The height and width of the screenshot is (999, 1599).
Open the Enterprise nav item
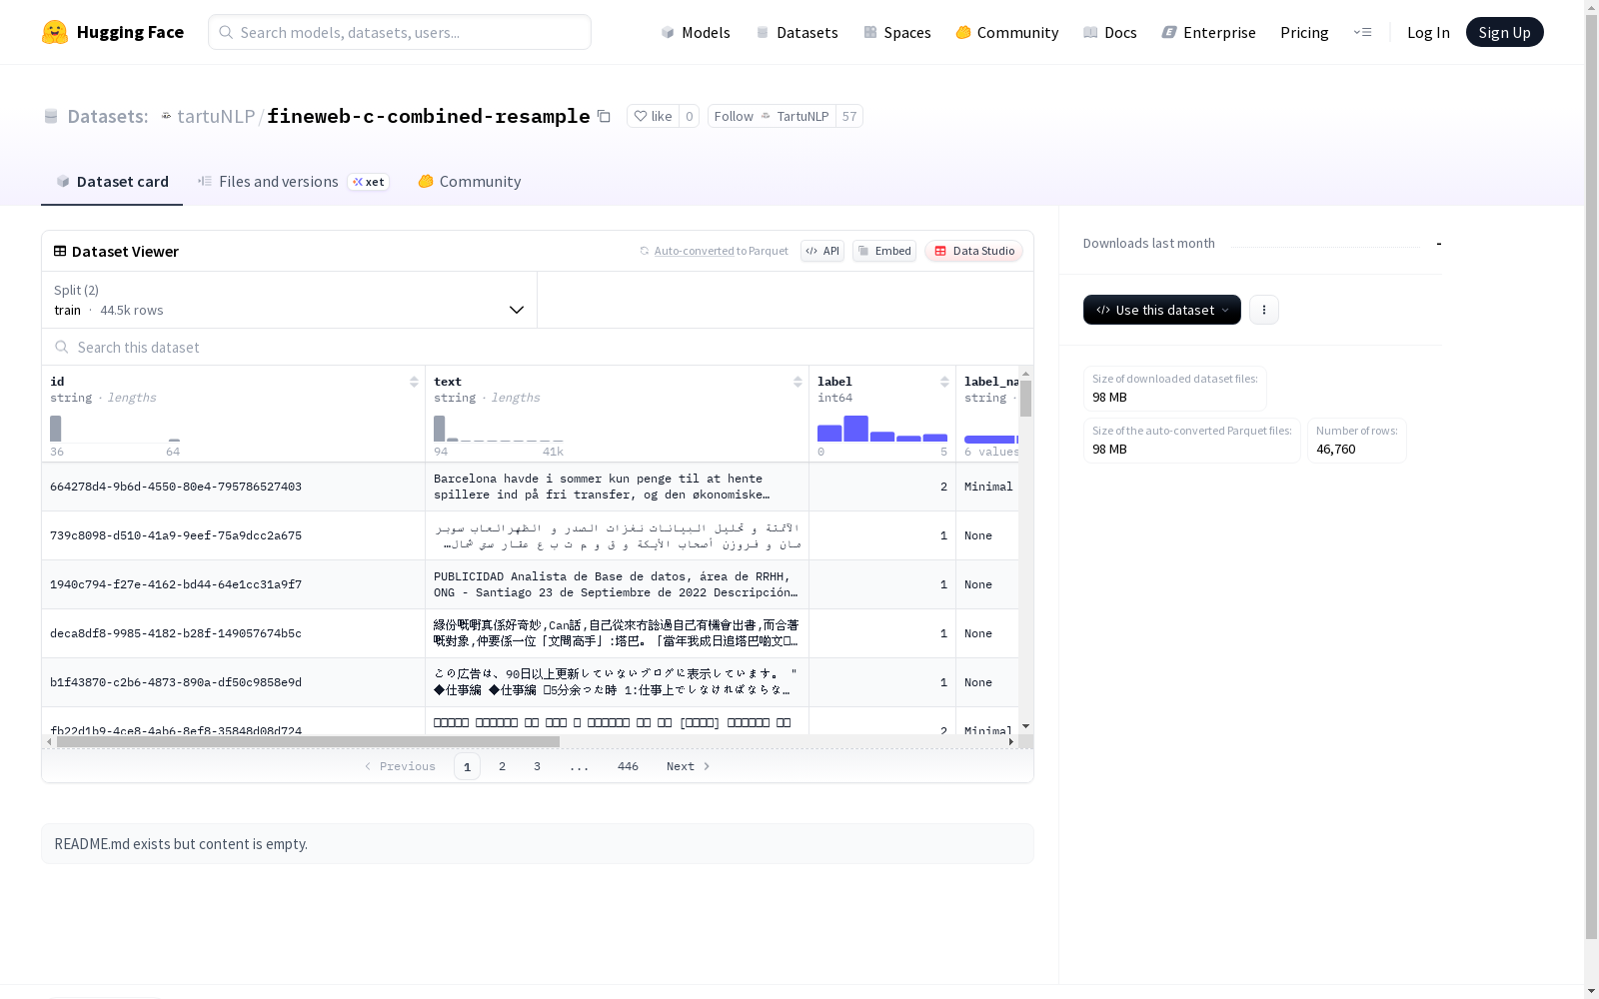click(x=1209, y=32)
